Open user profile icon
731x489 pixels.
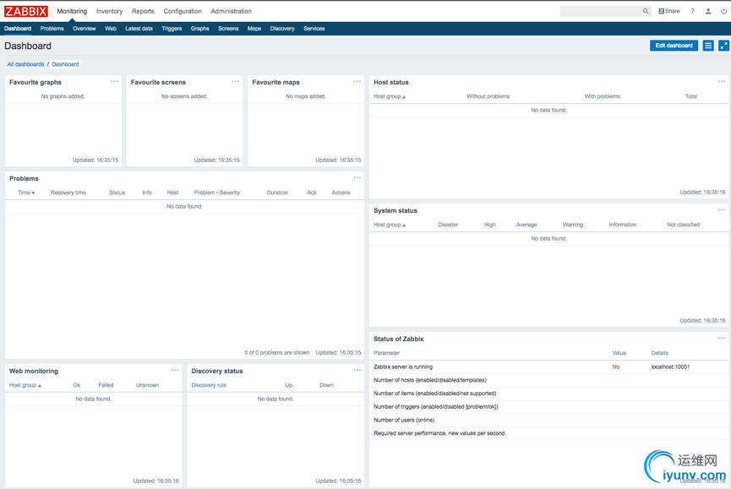[708, 11]
